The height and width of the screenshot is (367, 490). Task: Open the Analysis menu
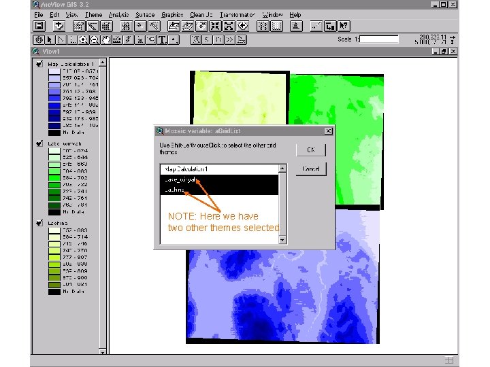pyautogui.click(x=118, y=15)
